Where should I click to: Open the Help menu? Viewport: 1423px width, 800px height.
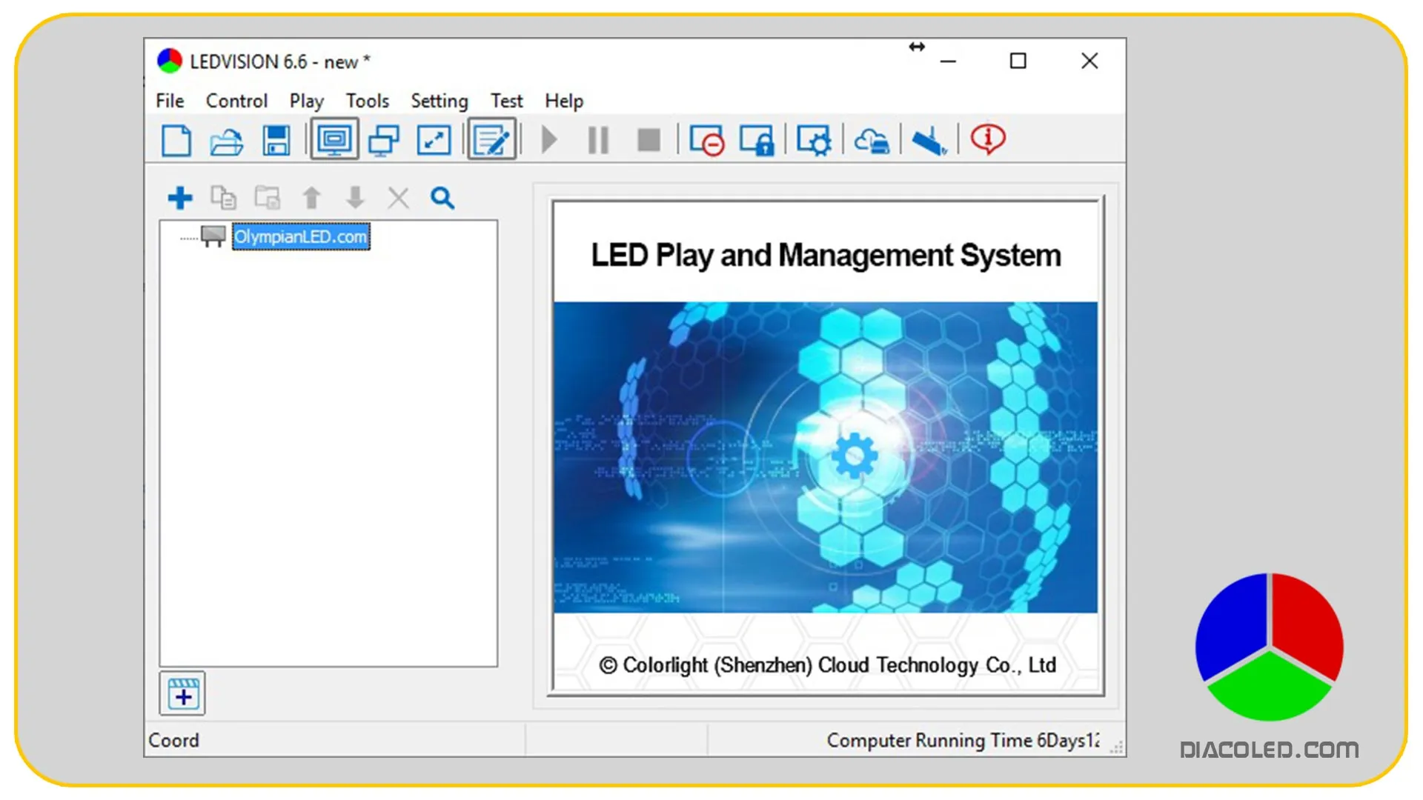click(564, 101)
